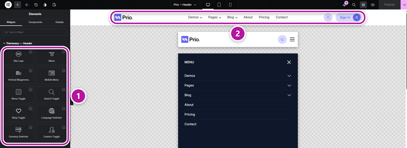Click the Publish button
The height and width of the screenshot is (148, 407).
(x=389, y=5)
